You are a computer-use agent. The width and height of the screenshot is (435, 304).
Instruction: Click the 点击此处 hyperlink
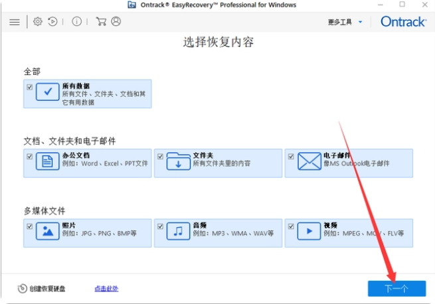[x=106, y=289]
